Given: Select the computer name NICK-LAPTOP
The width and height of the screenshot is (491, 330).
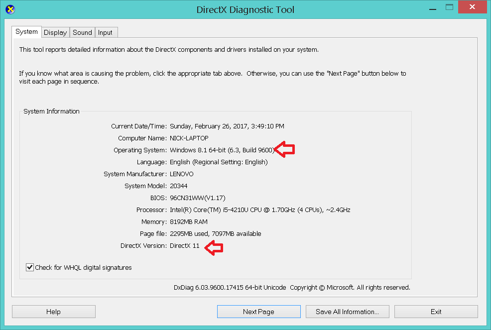Looking at the screenshot, I should tap(189, 138).
